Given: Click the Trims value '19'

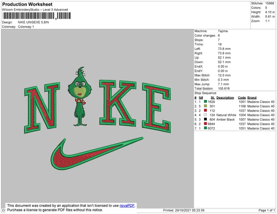Looking at the screenshot, I should (220, 44).
